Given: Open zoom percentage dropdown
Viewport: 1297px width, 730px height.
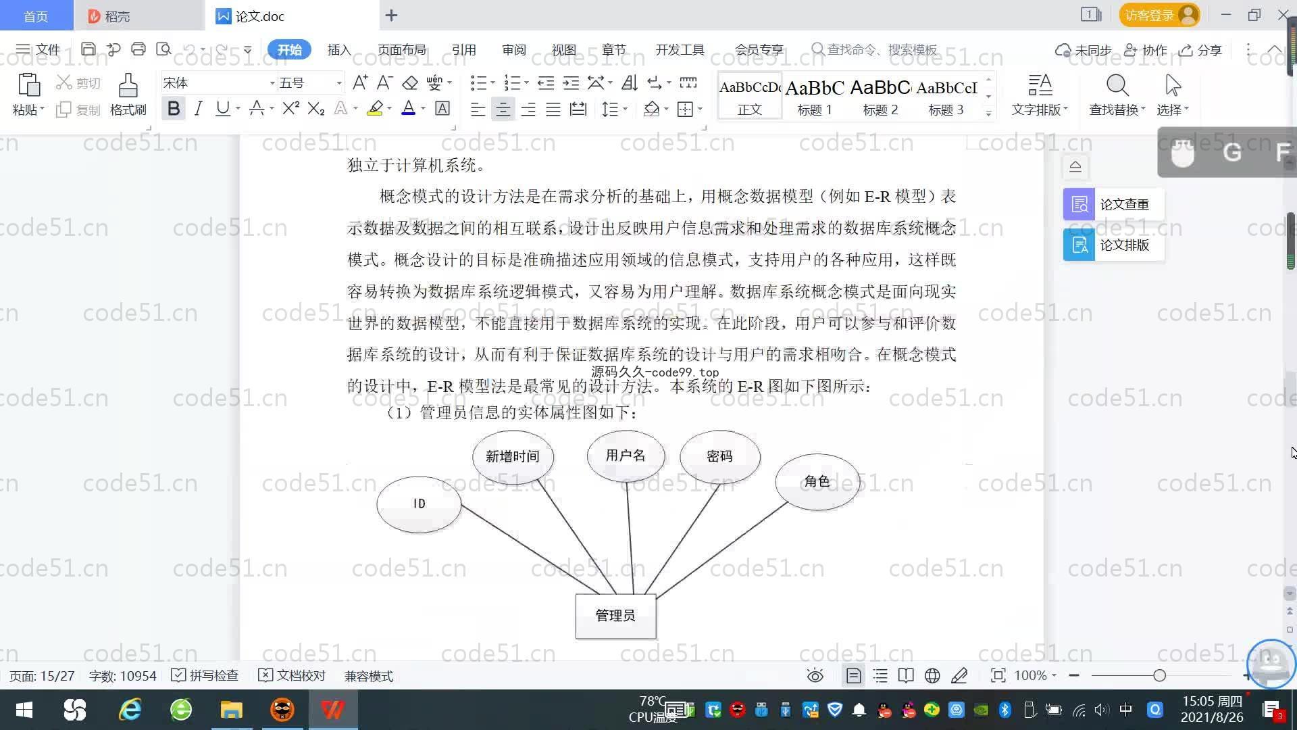Looking at the screenshot, I should click(1054, 675).
